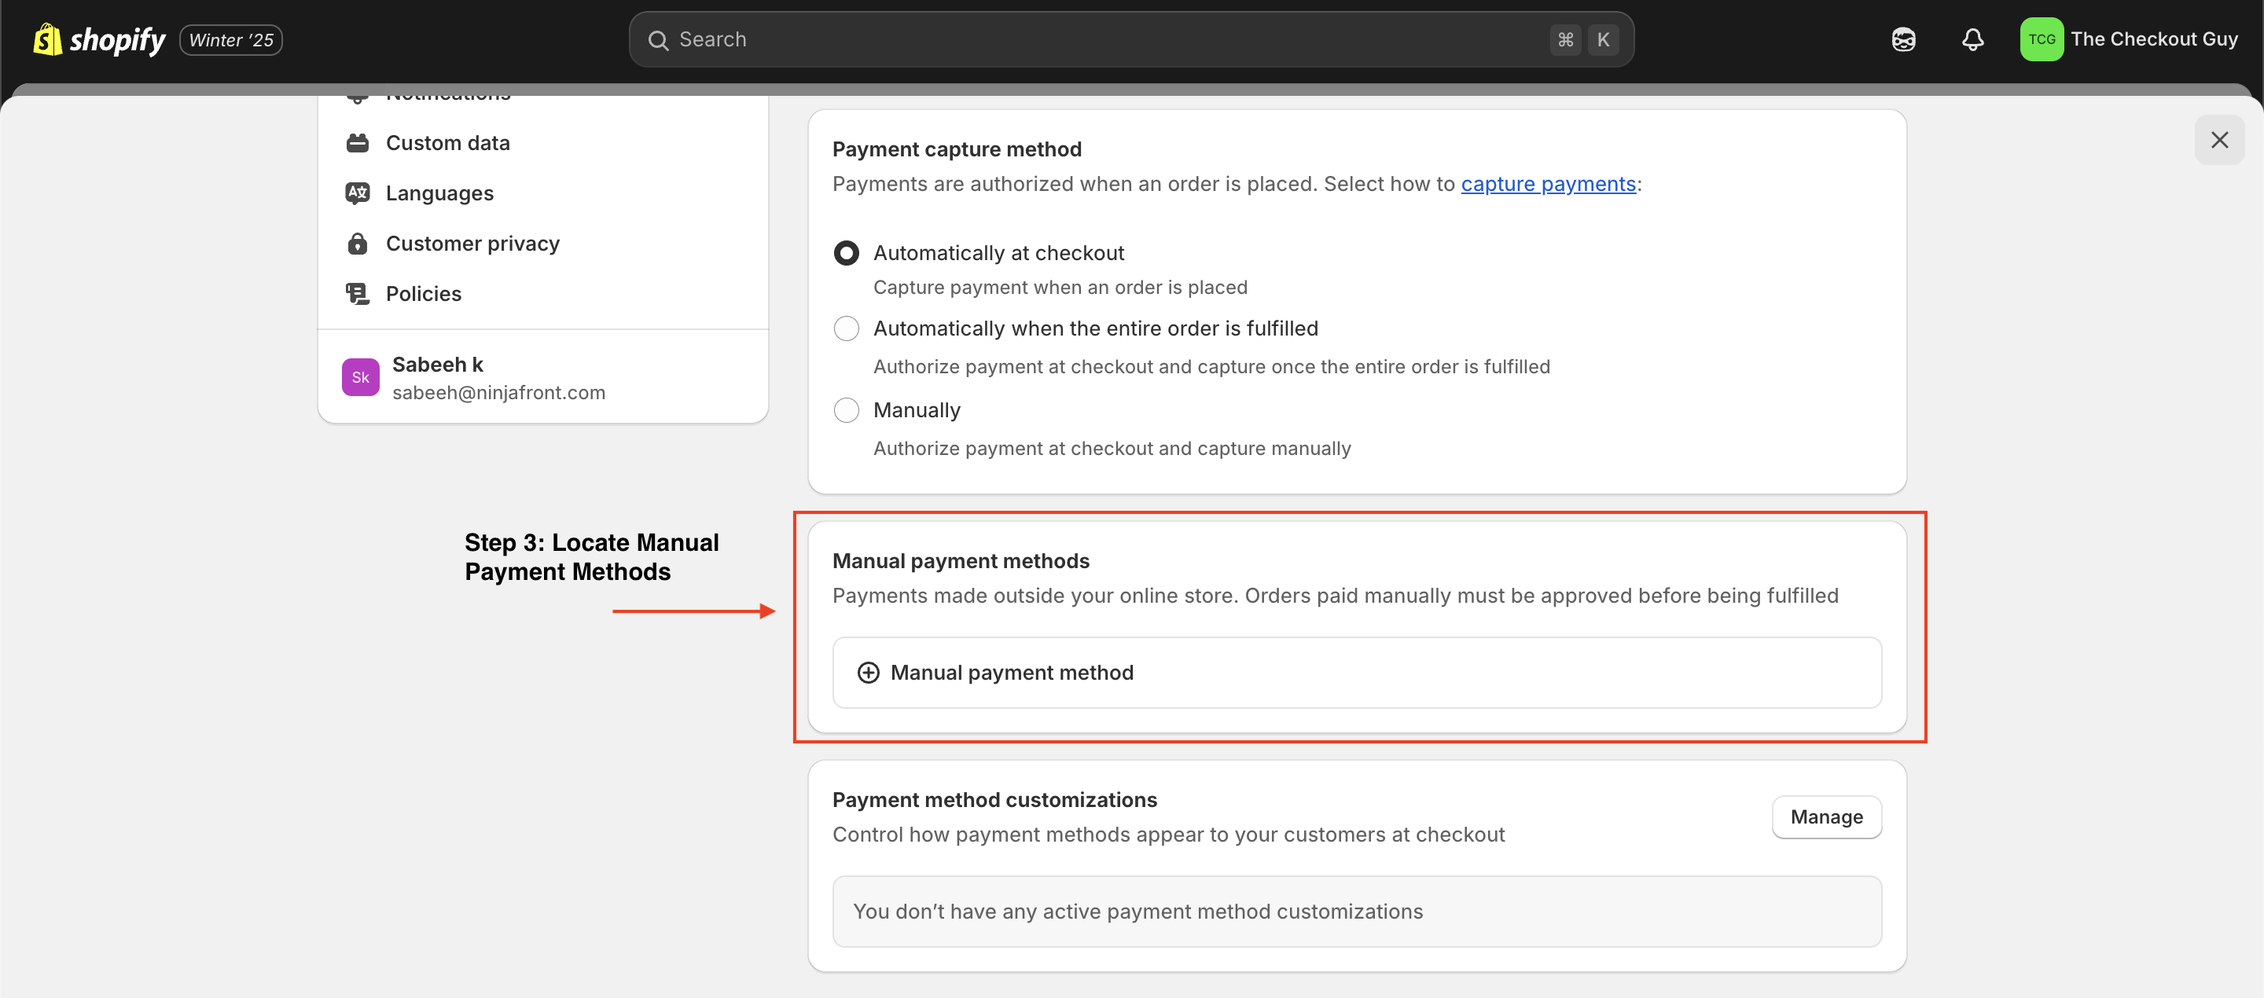This screenshot has height=998, width=2264.
Task: Open the capture payments link
Action: coord(1547,184)
